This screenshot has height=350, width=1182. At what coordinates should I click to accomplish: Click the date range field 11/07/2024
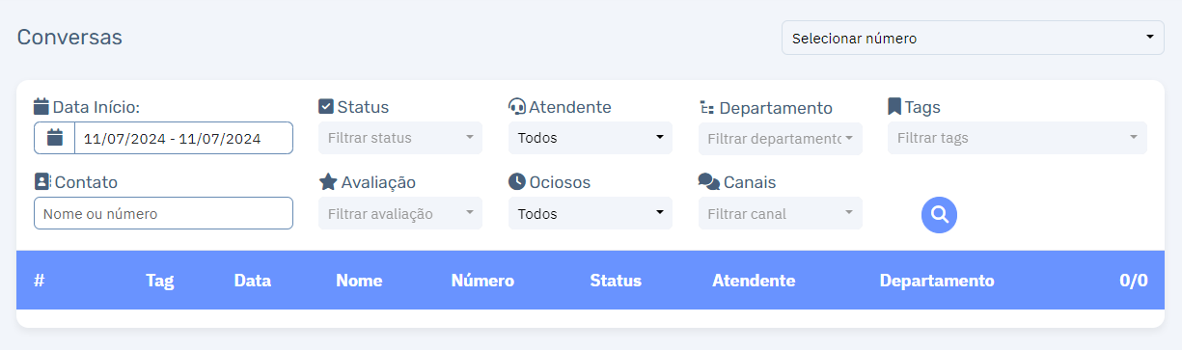point(183,138)
